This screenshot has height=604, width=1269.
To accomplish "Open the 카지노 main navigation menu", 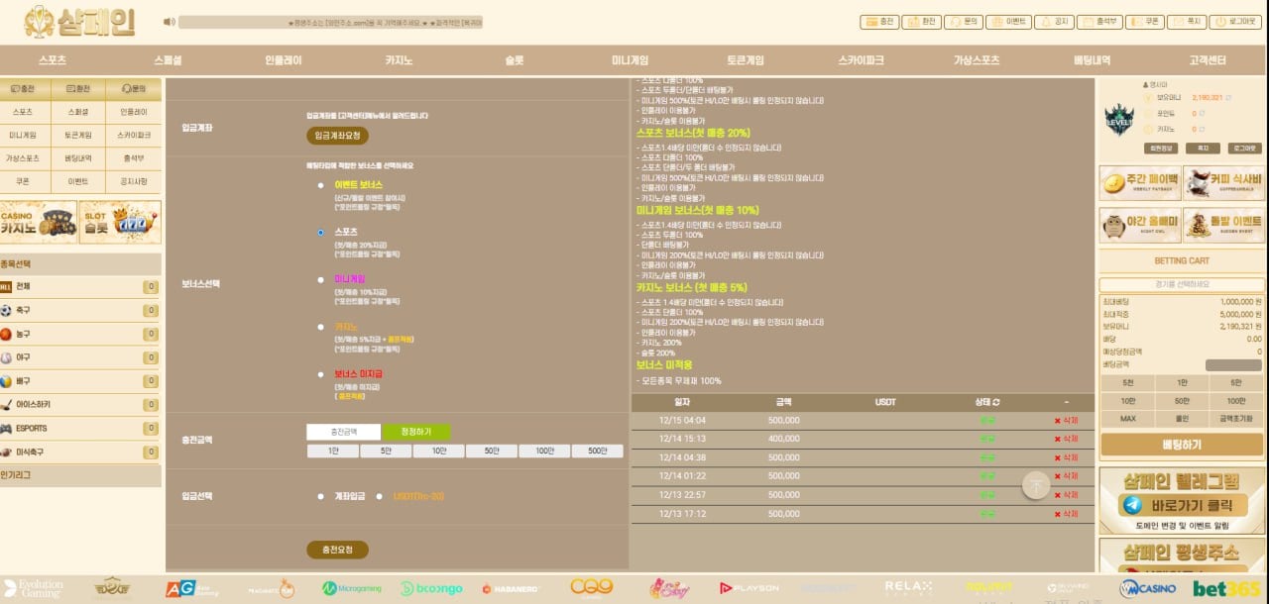I will pyautogui.click(x=399, y=60).
